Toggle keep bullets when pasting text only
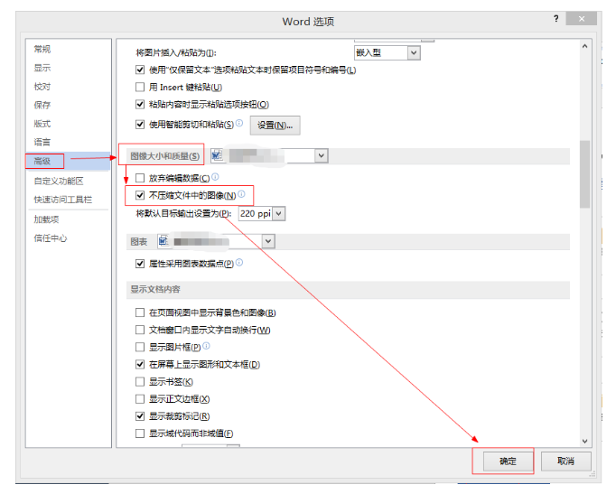This screenshot has height=494, width=616. (140, 70)
